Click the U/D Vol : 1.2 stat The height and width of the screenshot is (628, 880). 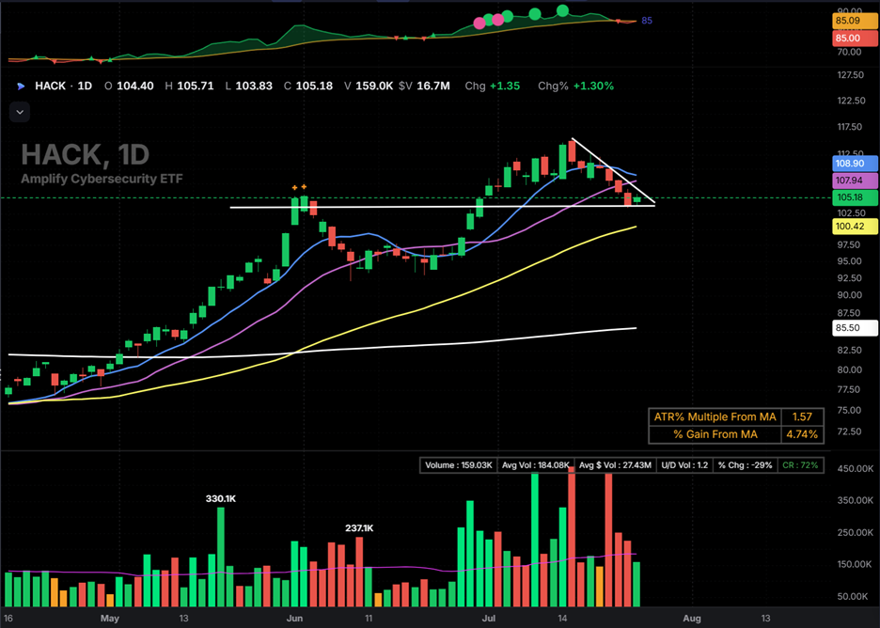coord(684,465)
